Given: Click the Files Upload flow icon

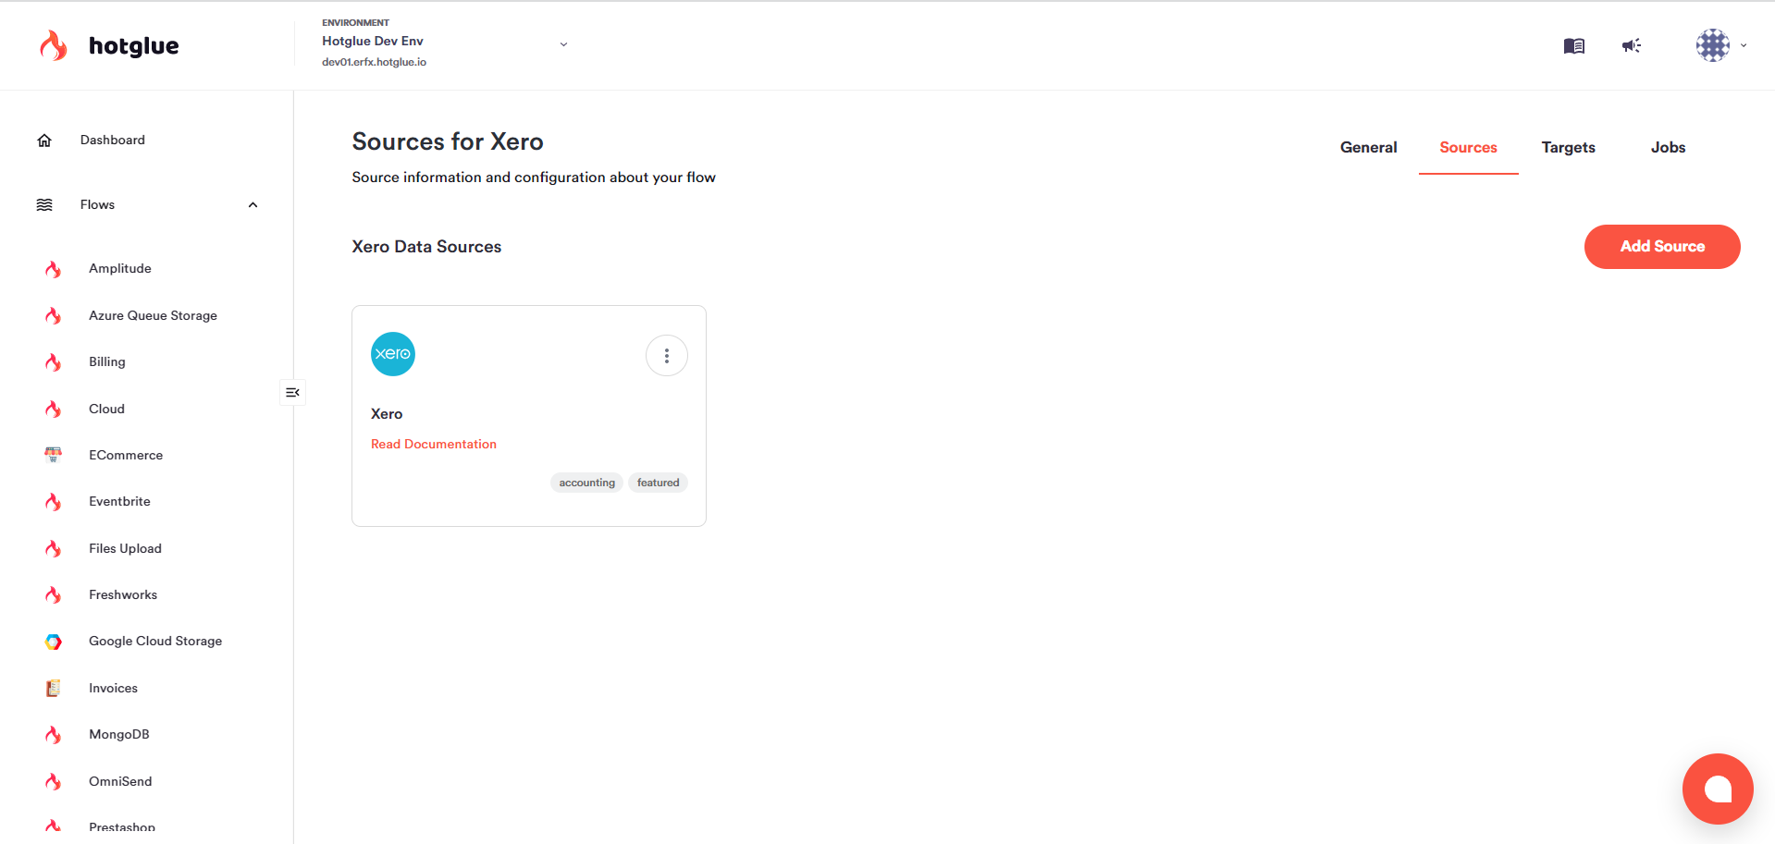Looking at the screenshot, I should 54,548.
